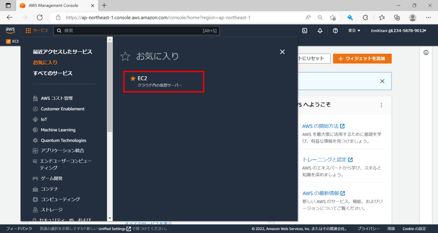
Task: Open the Services grid menu
Action: [x=28, y=31]
